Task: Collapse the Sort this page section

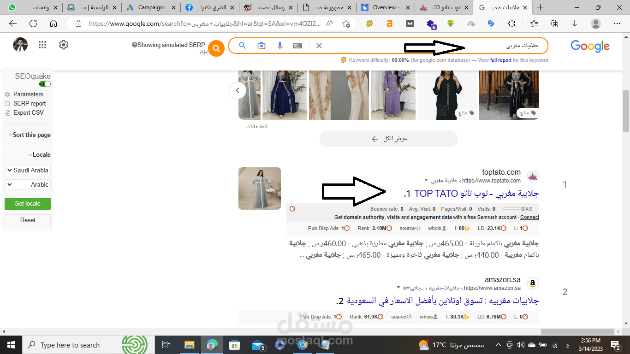Action: pyautogui.click(x=29, y=135)
